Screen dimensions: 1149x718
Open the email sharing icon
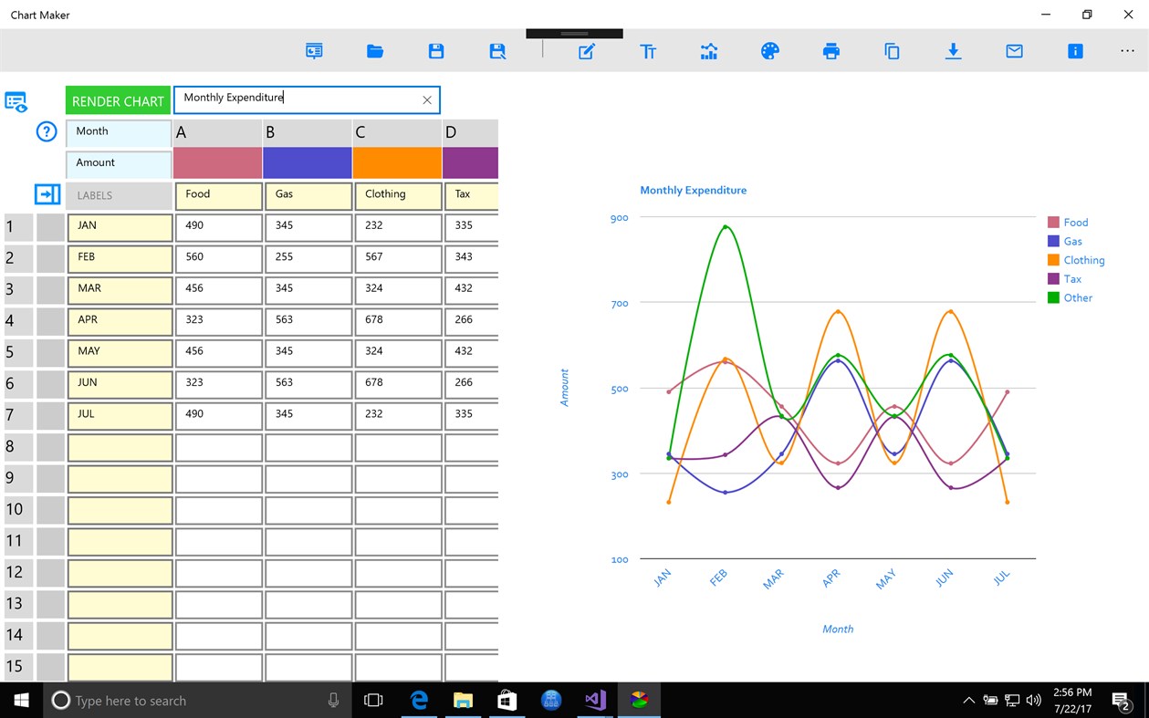[1014, 52]
